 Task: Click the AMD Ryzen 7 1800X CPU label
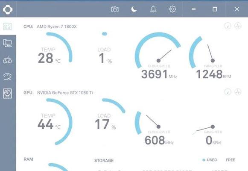point(57,27)
